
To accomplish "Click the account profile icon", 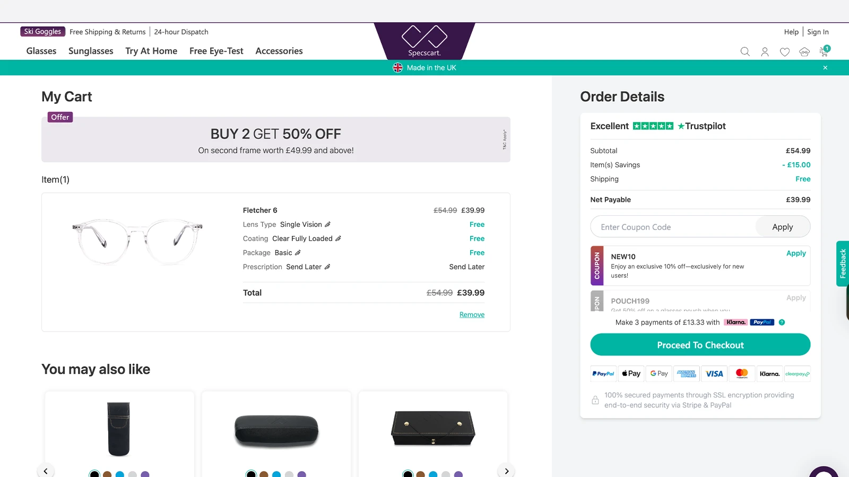I will [765, 51].
